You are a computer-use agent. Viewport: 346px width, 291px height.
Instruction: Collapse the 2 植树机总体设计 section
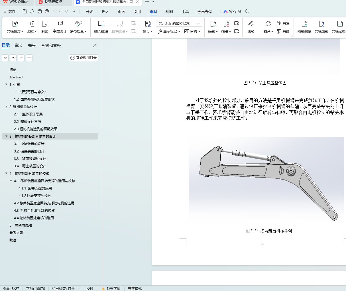(7, 107)
